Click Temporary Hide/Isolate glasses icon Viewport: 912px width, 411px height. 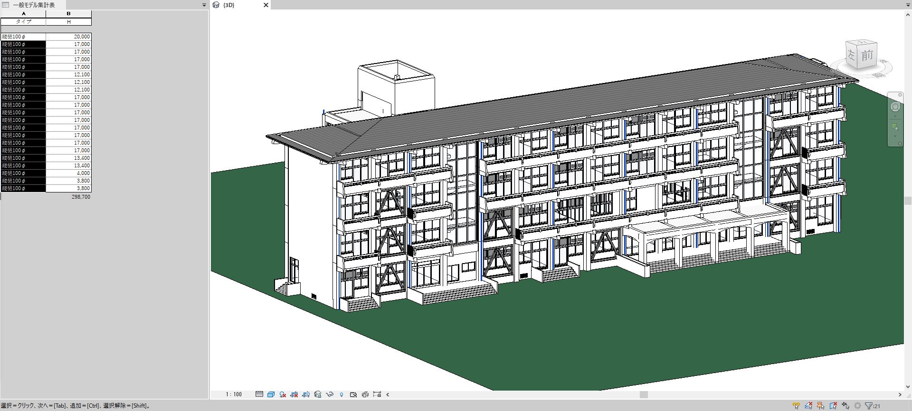[330, 394]
